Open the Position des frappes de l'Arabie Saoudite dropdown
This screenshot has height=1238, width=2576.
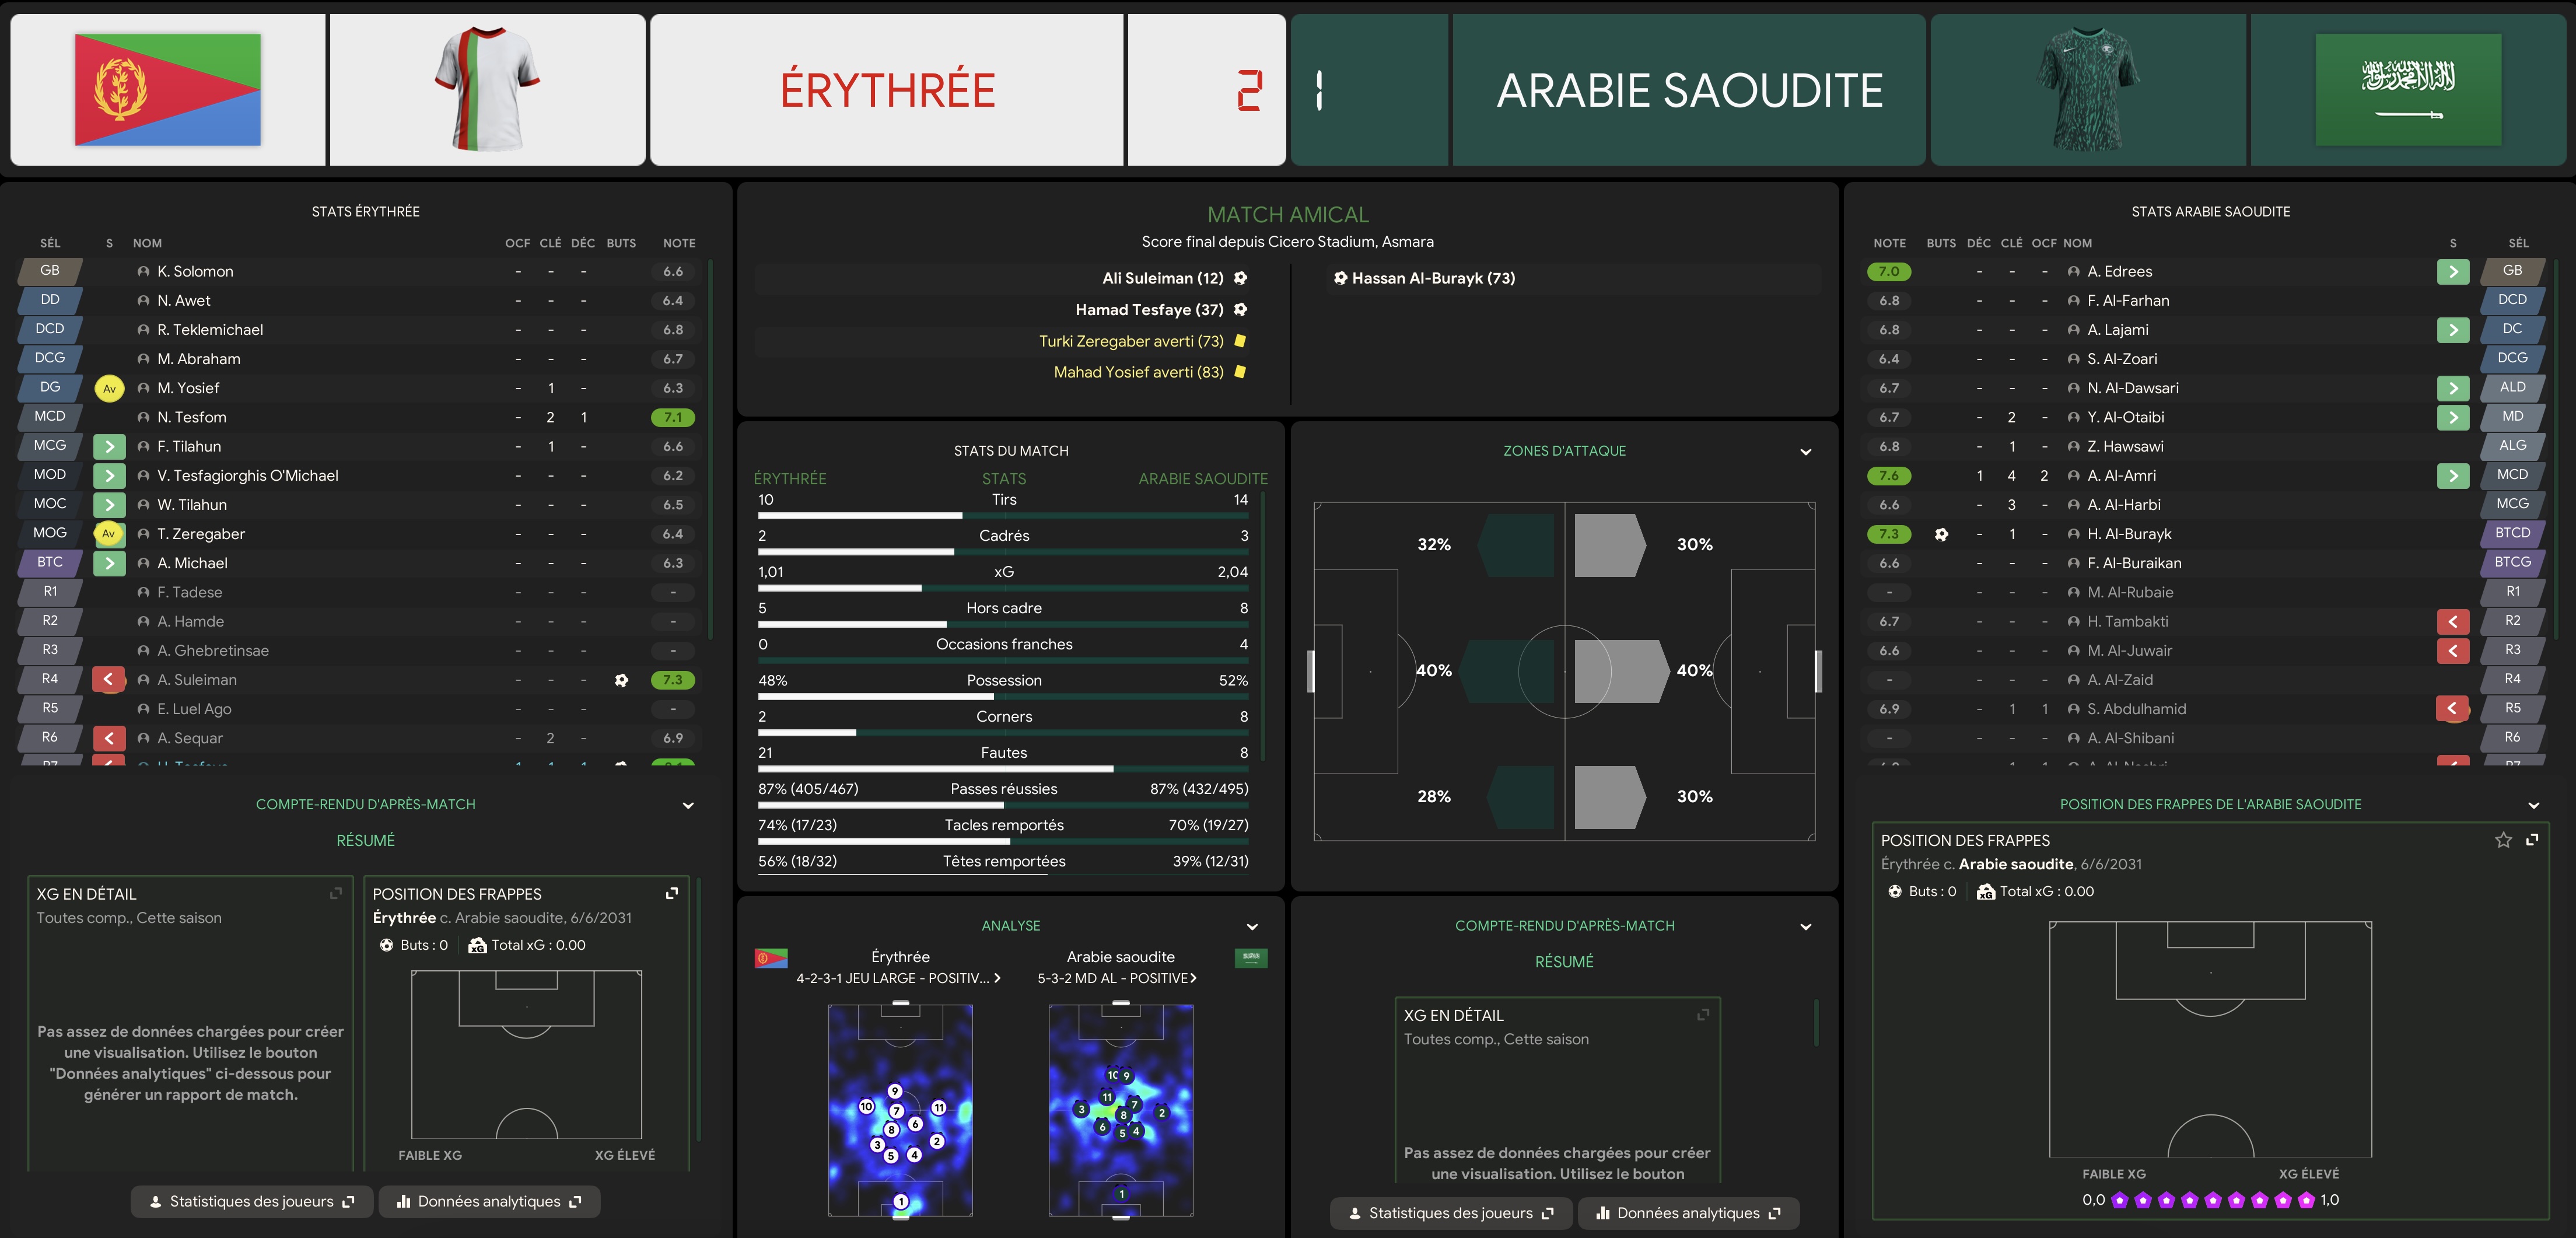coord(2533,806)
